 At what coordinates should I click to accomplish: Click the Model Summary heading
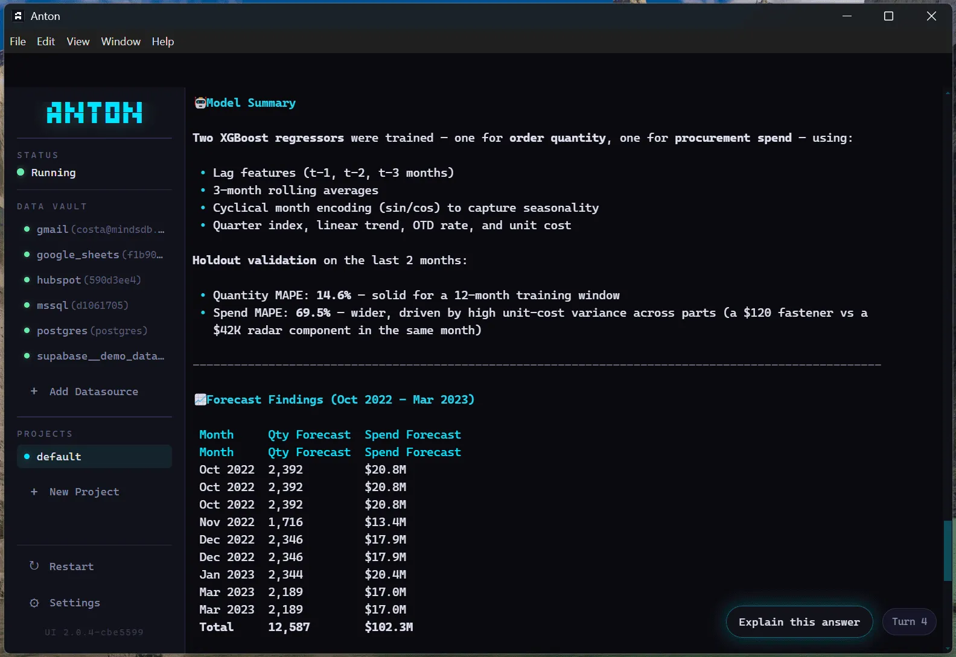[x=251, y=103]
